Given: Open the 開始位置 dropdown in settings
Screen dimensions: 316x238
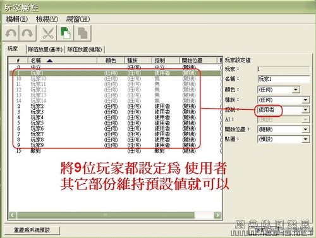Looking at the screenshot, I should [x=284, y=129].
